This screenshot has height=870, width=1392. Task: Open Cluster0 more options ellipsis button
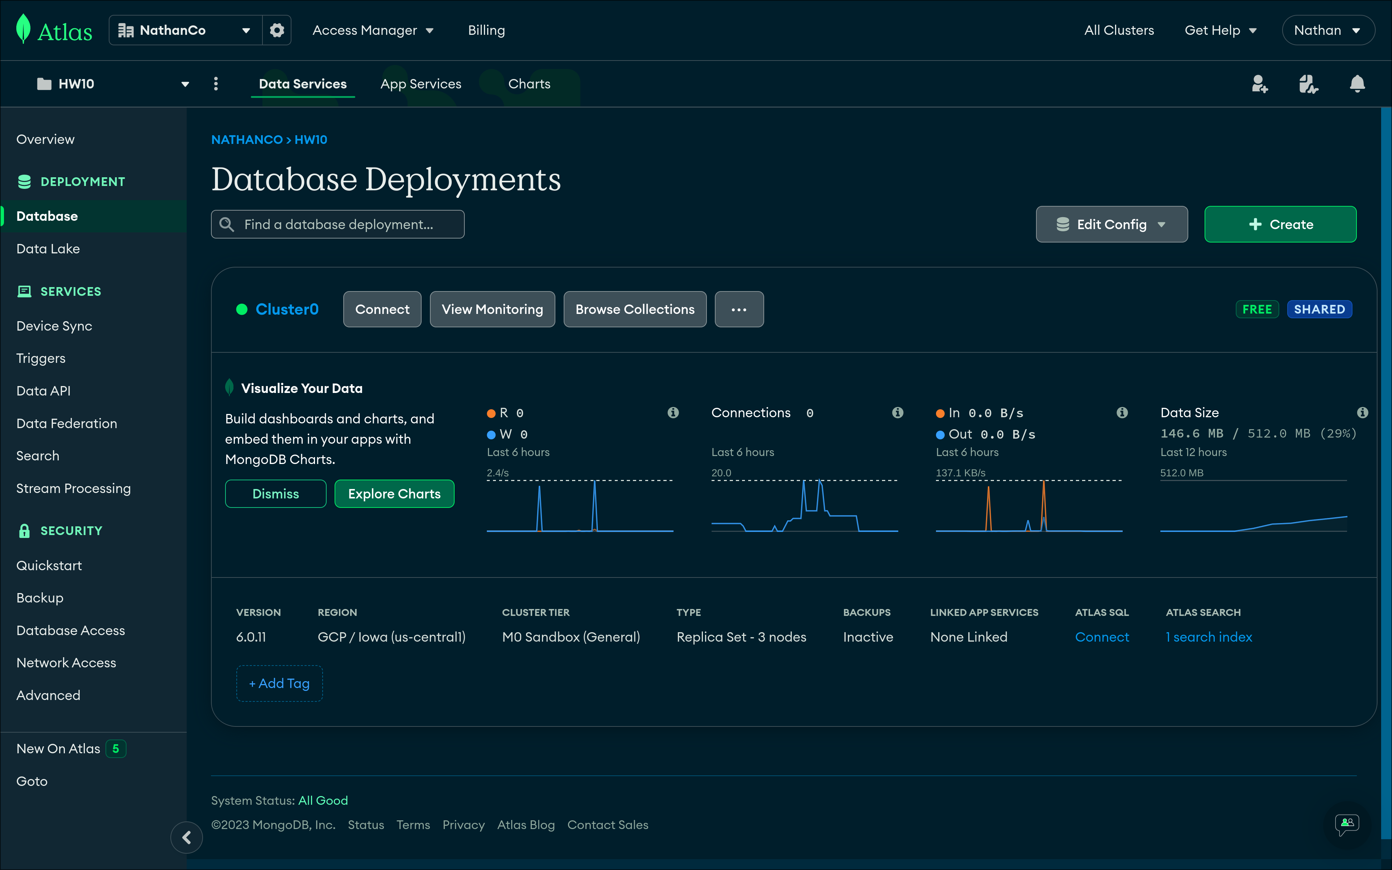[x=738, y=310]
